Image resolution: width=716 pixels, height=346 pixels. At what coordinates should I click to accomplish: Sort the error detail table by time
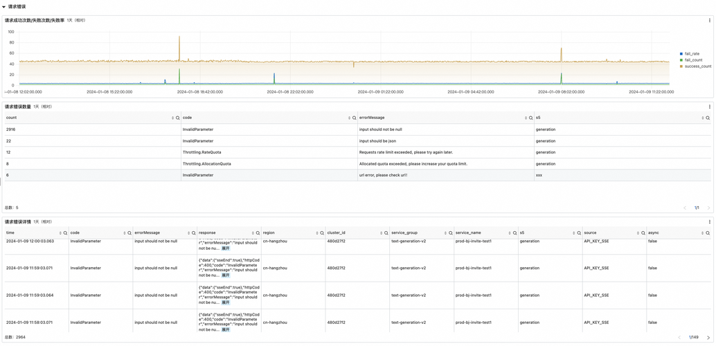pos(60,233)
